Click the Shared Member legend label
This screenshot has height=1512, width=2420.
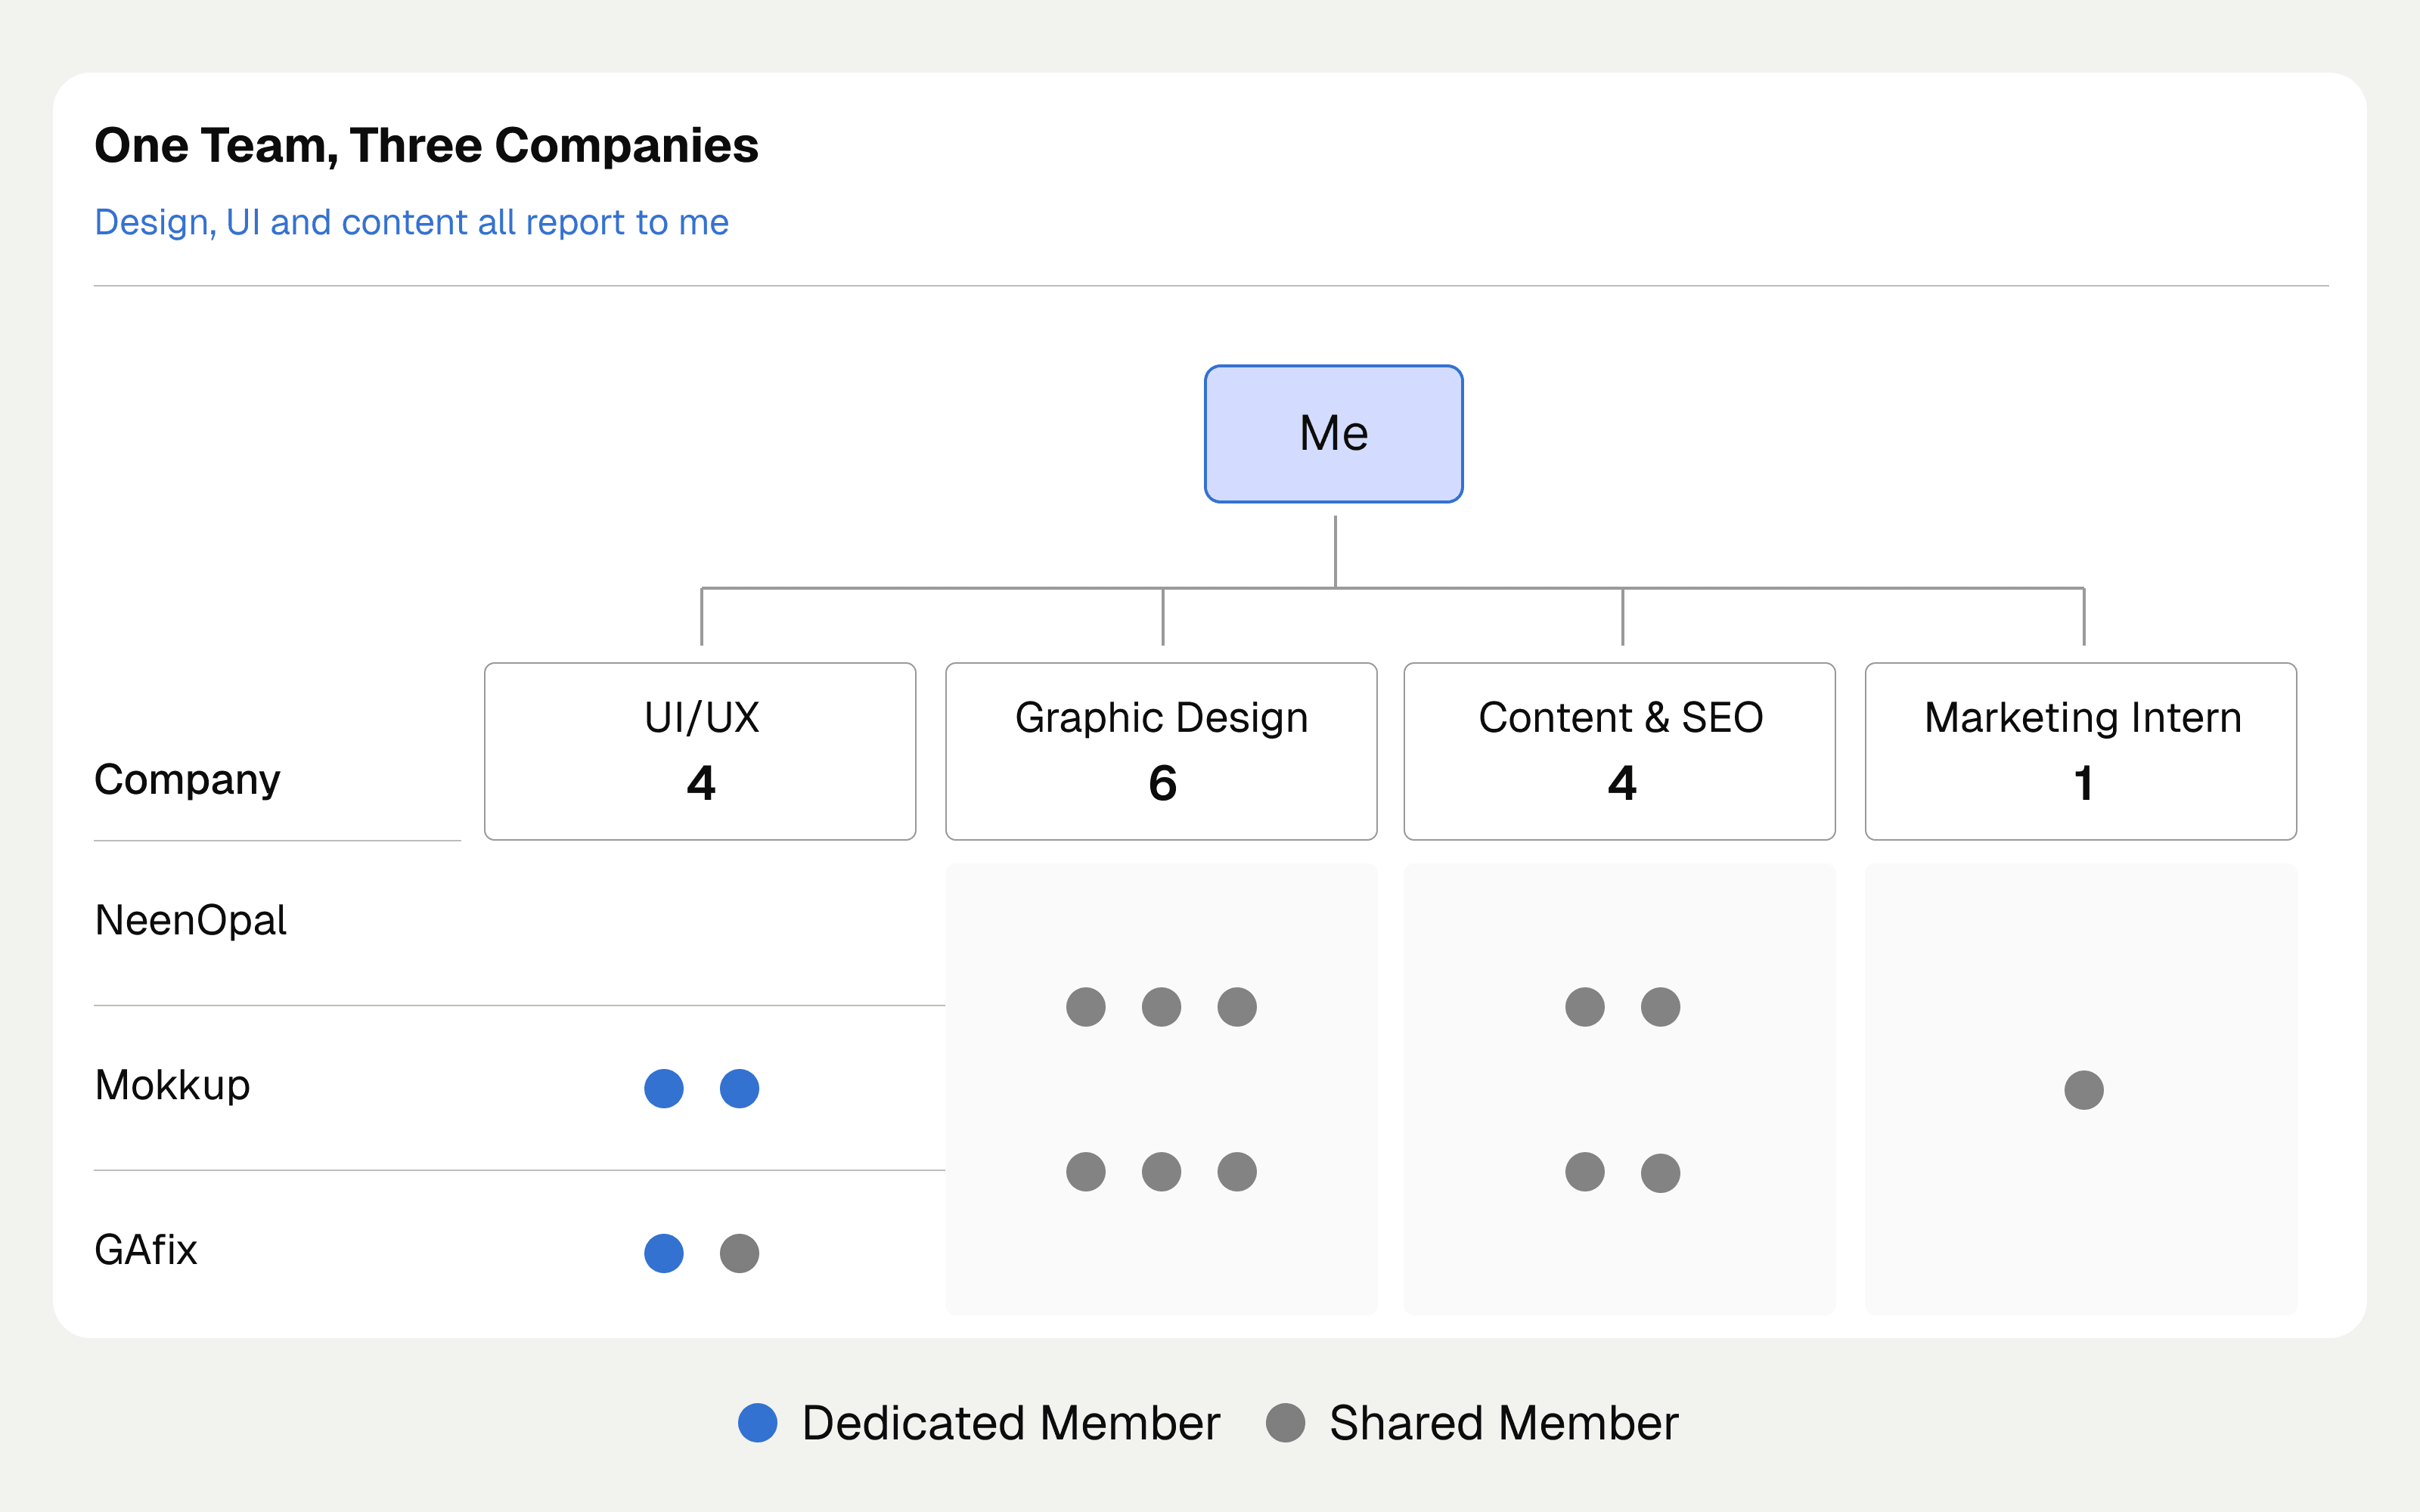click(x=1503, y=1422)
